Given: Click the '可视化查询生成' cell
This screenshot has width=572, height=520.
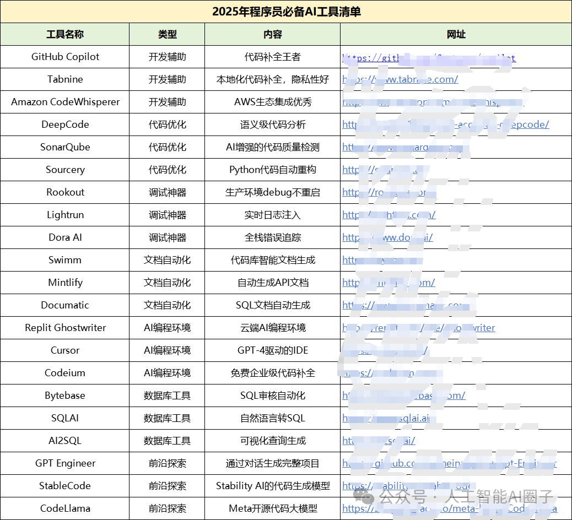Looking at the screenshot, I should [x=273, y=441].
